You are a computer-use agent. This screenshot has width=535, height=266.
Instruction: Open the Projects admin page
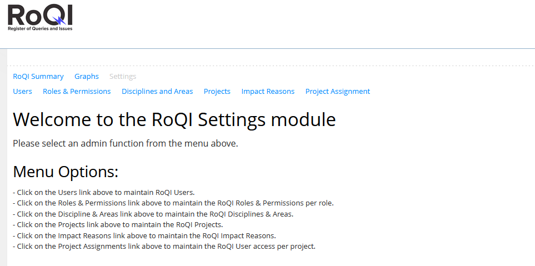pyautogui.click(x=217, y=92)
